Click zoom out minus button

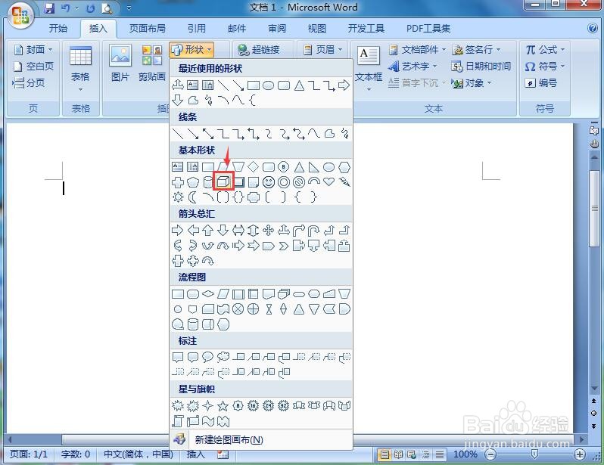tap(490, 454)
